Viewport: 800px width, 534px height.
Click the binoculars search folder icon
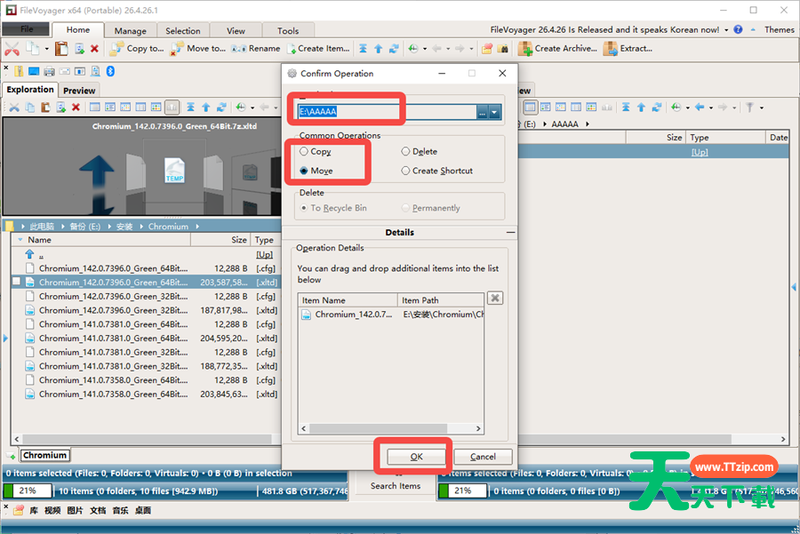503,49
